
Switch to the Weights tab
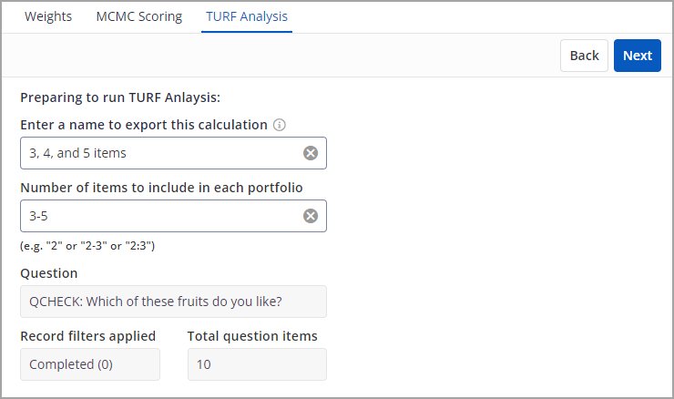click(48, 16)
